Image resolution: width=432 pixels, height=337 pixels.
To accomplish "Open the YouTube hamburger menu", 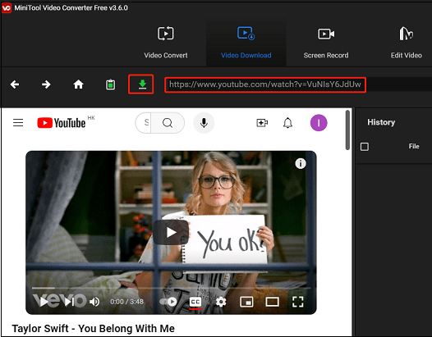I will [x=18, y=122].
